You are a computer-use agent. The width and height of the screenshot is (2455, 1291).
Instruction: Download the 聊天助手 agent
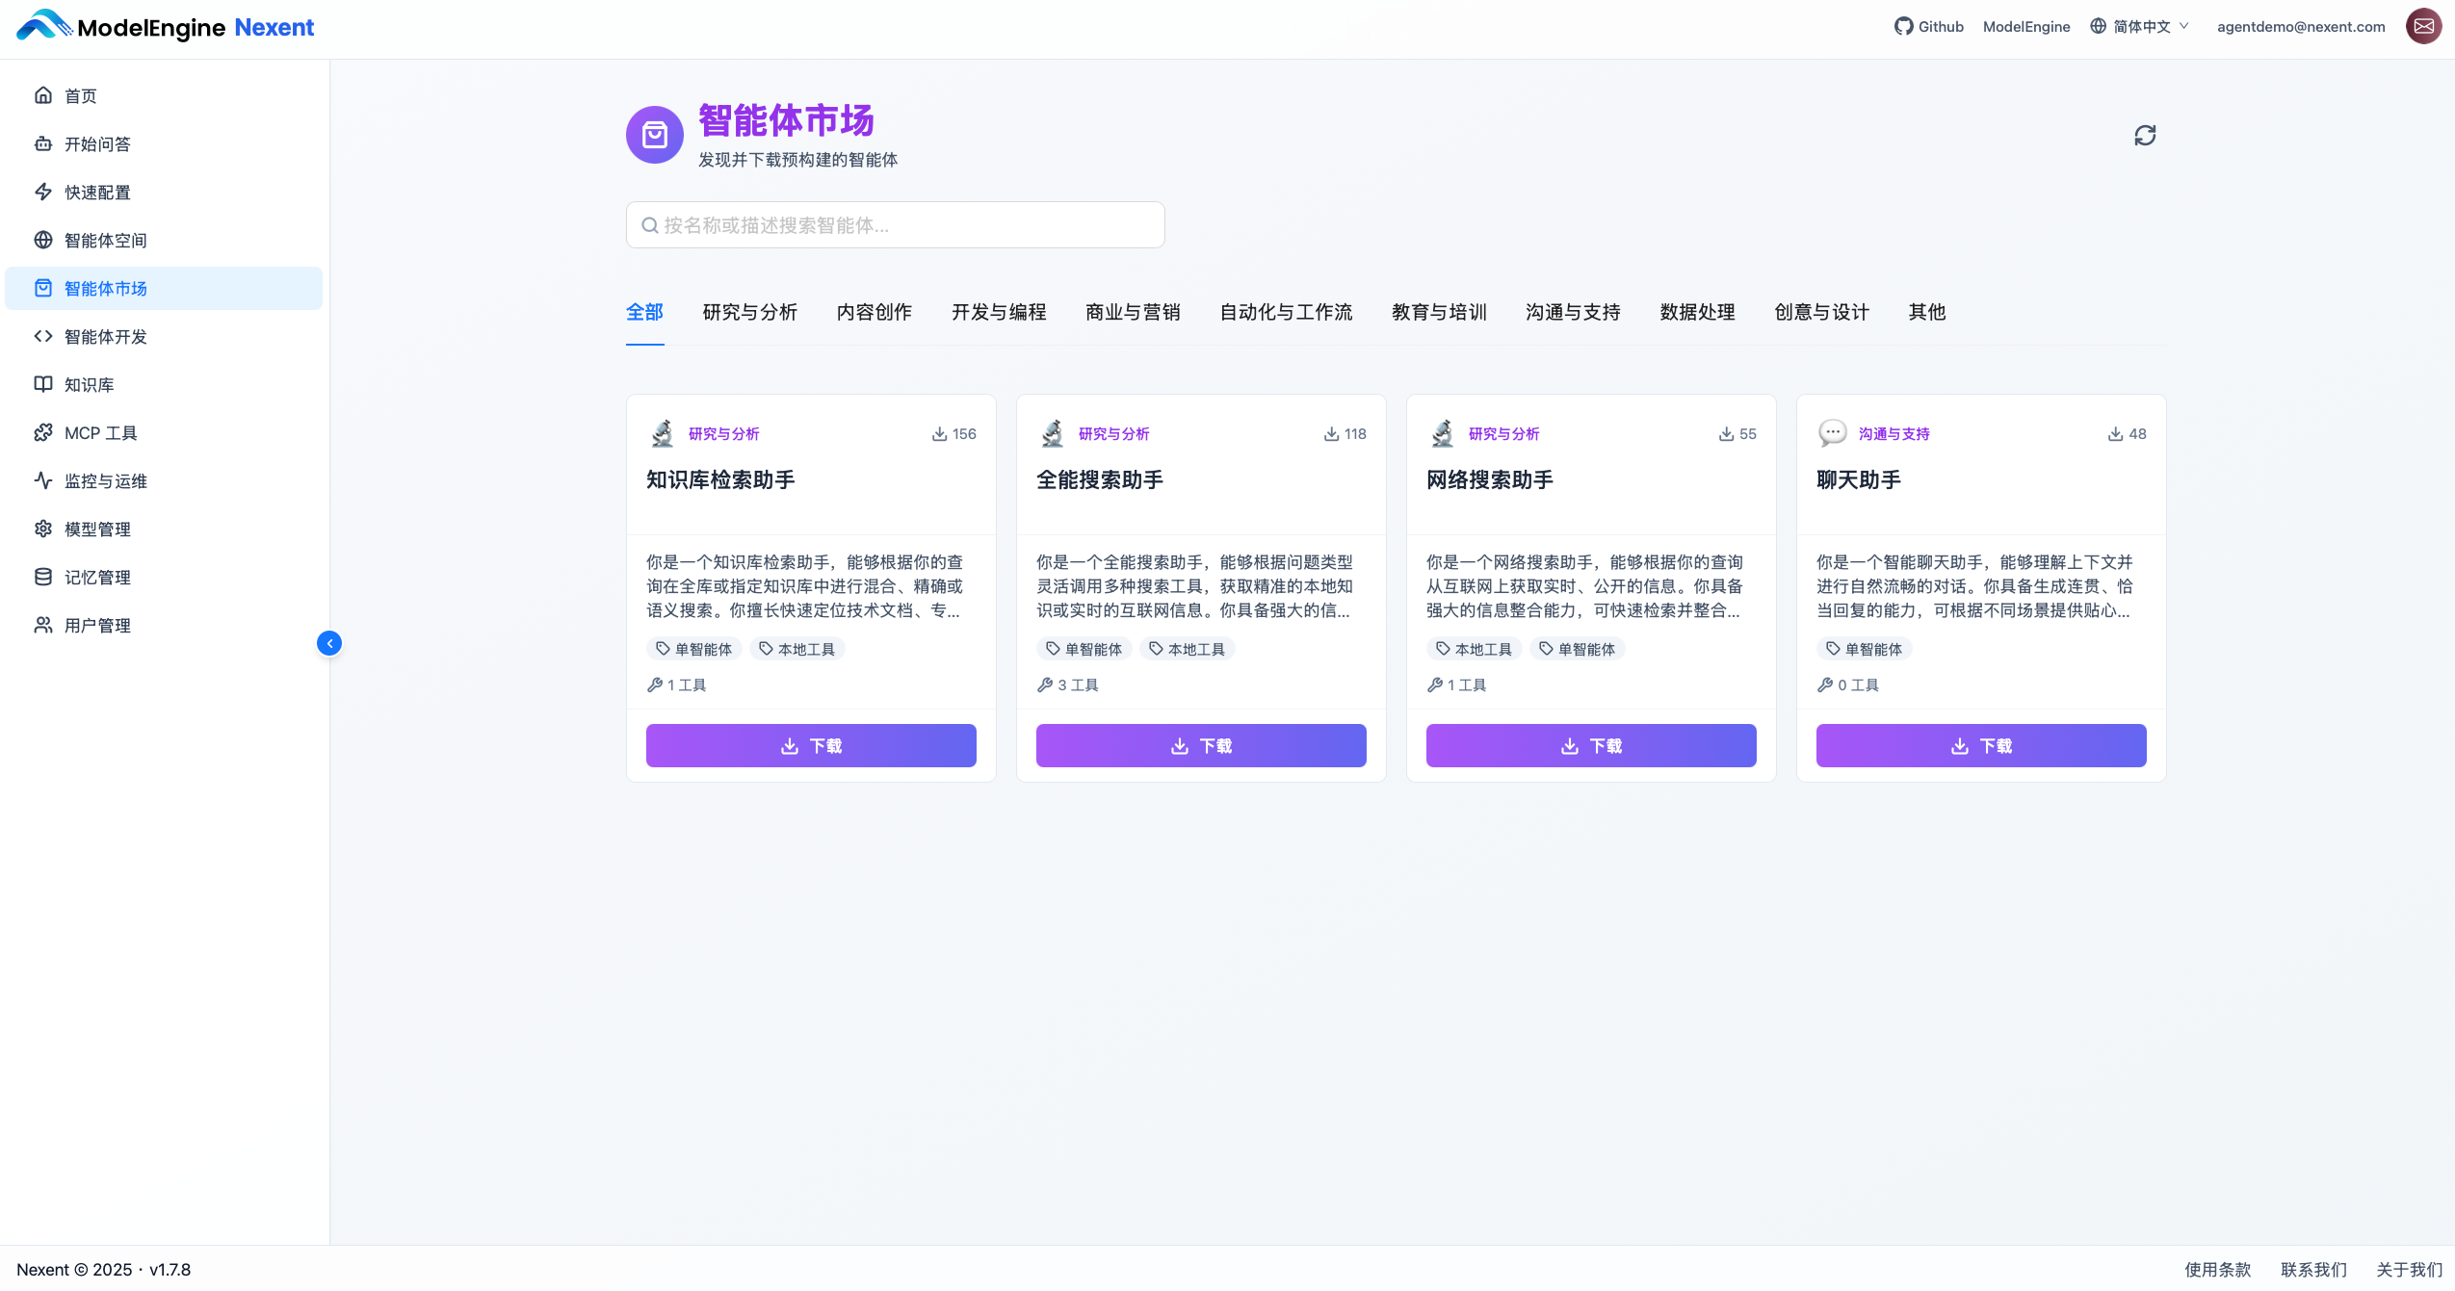pyautogui.click(x=1980, y=746)
